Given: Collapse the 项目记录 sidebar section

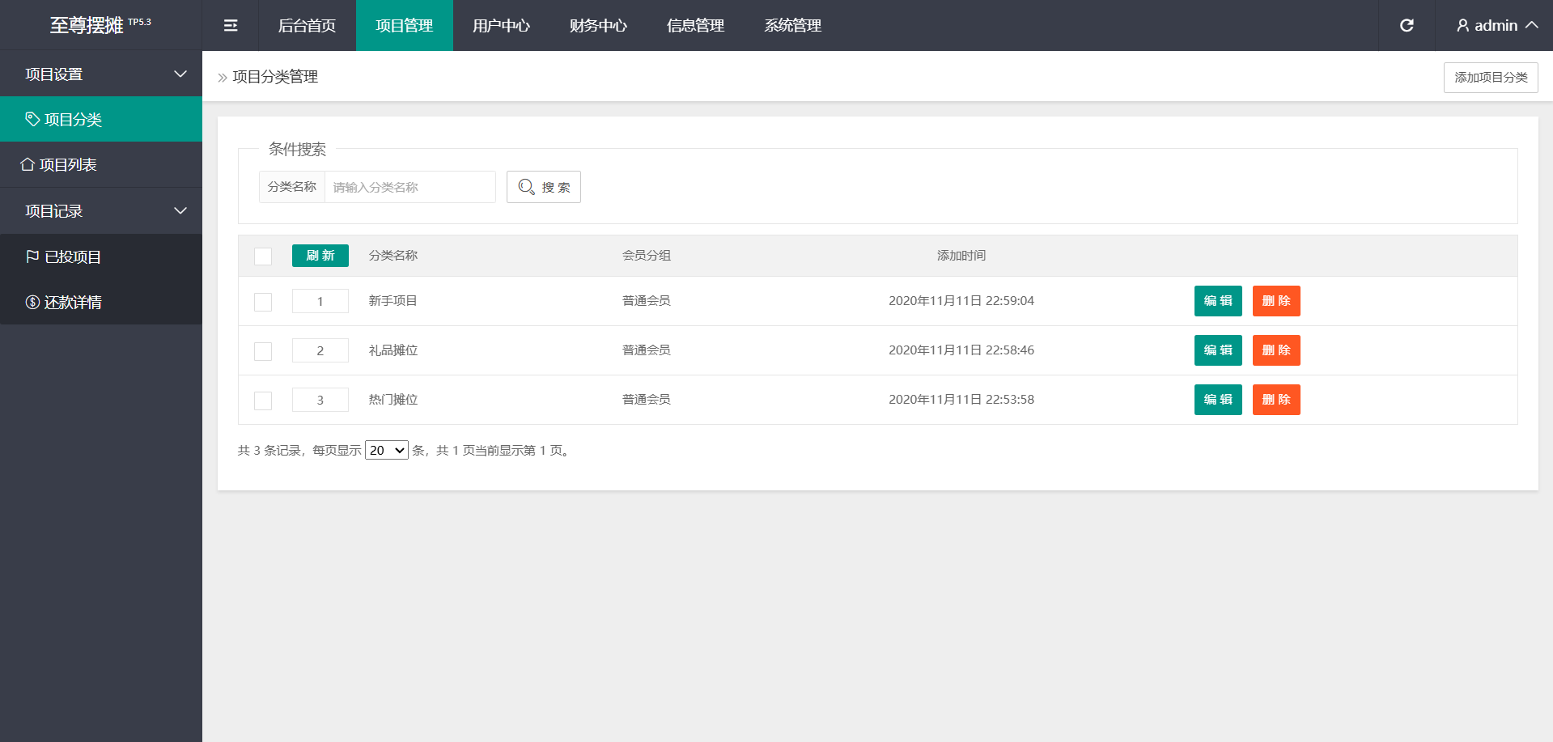Looking at the screenshot, I should [x=180, y=211].
